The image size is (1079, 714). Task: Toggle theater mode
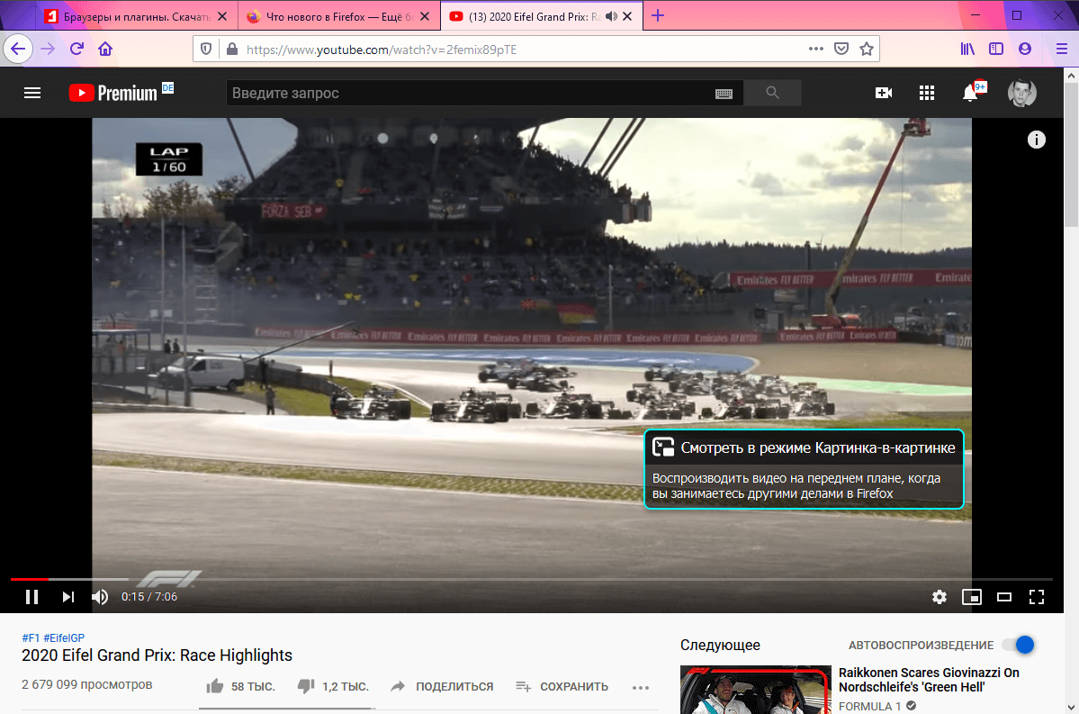[x=1004, y=597]
